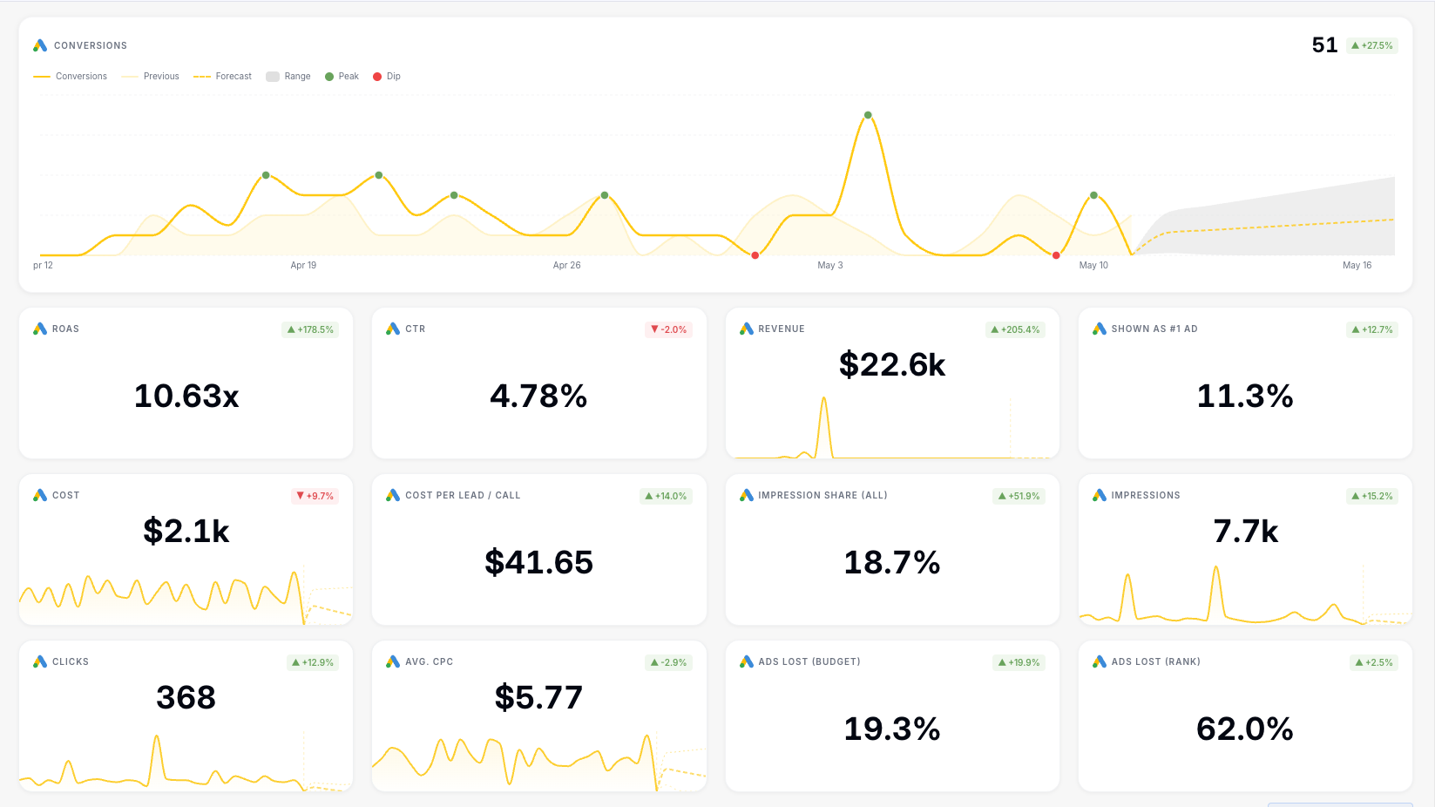Open the cost sparkline chart

[186, 597]
